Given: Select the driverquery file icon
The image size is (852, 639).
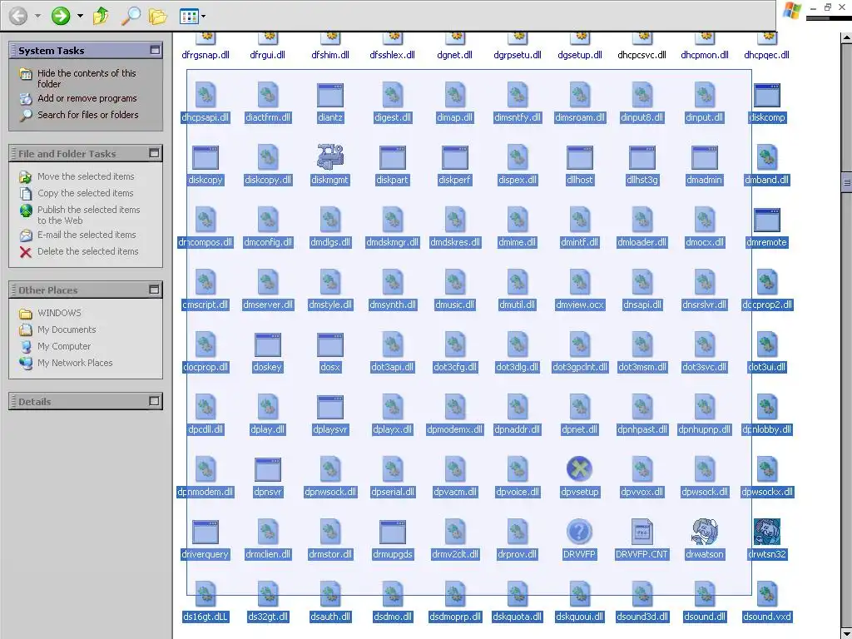Looking at the screenshot, I should (x=206, y=532).
